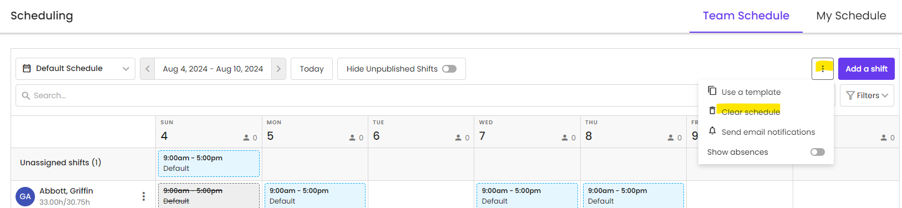This screenshot has width=902, height=208.
Task: Click the copy icon beside Use a template
Action: pos(712,91)
